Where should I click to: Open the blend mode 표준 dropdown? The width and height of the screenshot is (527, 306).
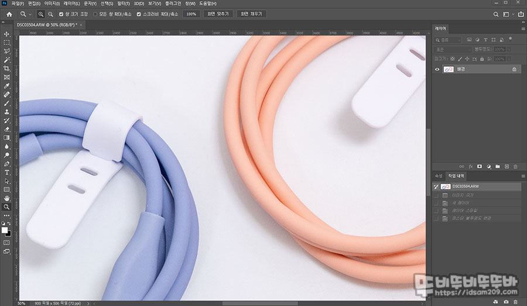coord(453,49)
